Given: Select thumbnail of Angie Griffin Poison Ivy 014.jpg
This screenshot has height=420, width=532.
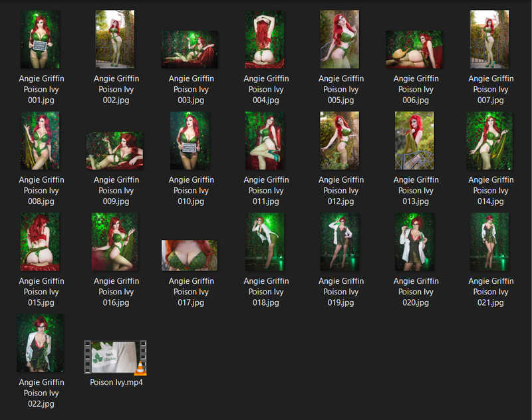Looking at the screenshot, I should [489, 141].
